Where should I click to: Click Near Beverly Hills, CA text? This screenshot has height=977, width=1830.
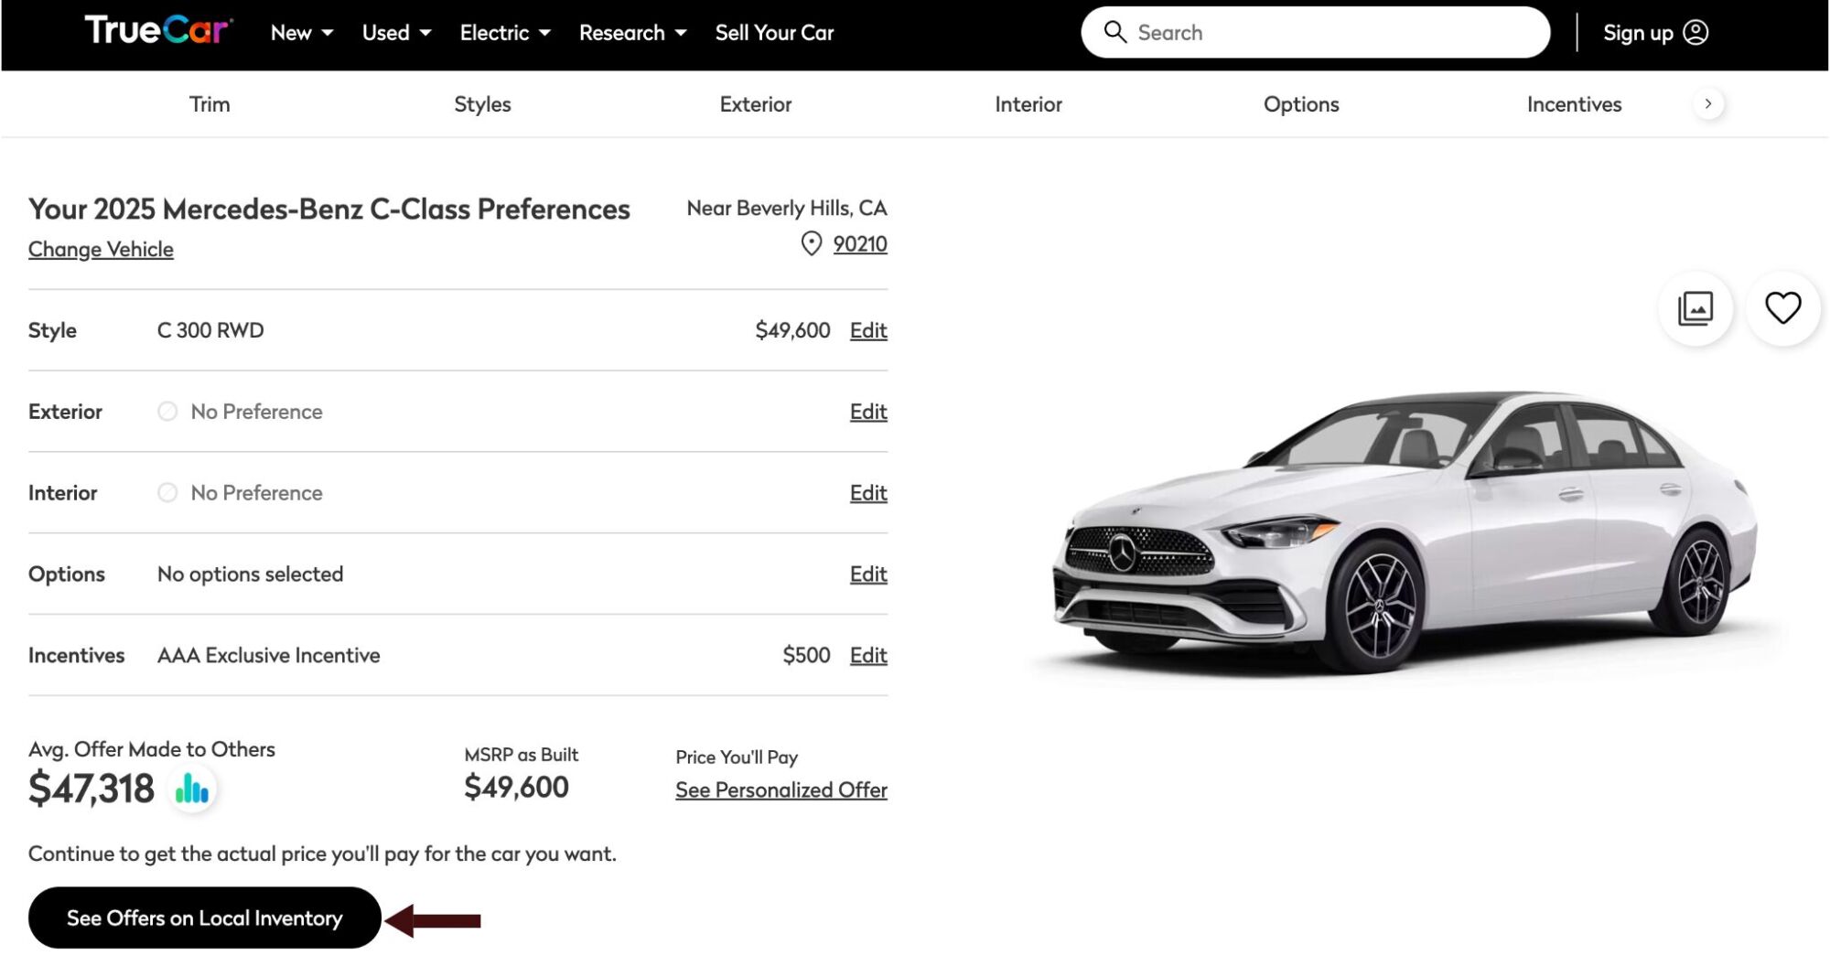pyautogui.click(x=787, y=209)
